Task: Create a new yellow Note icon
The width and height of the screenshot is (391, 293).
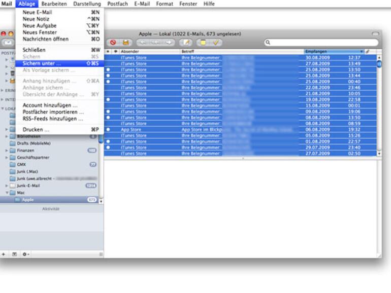Action: pyautogui.click(x=203, y=42)
